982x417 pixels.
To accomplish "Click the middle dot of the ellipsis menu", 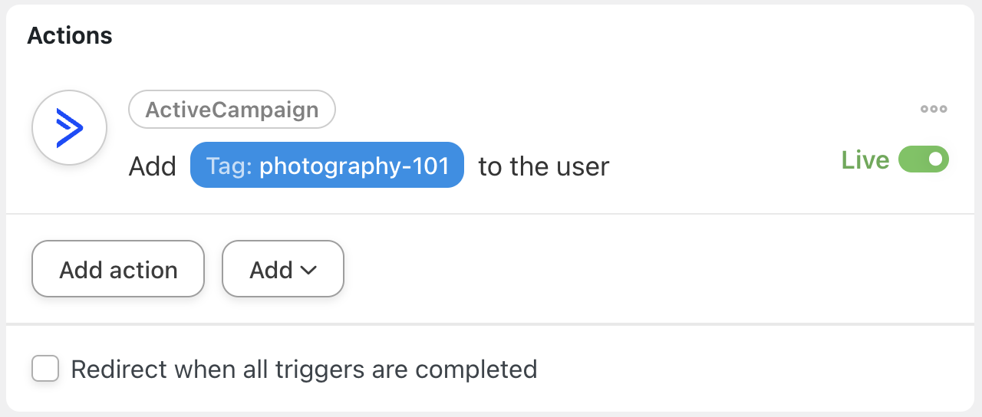I will (x=934, y=109).
